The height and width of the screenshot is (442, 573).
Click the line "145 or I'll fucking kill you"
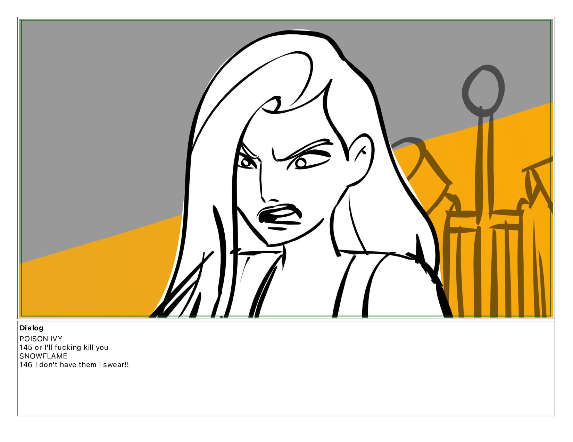click(x=64, y=347)
